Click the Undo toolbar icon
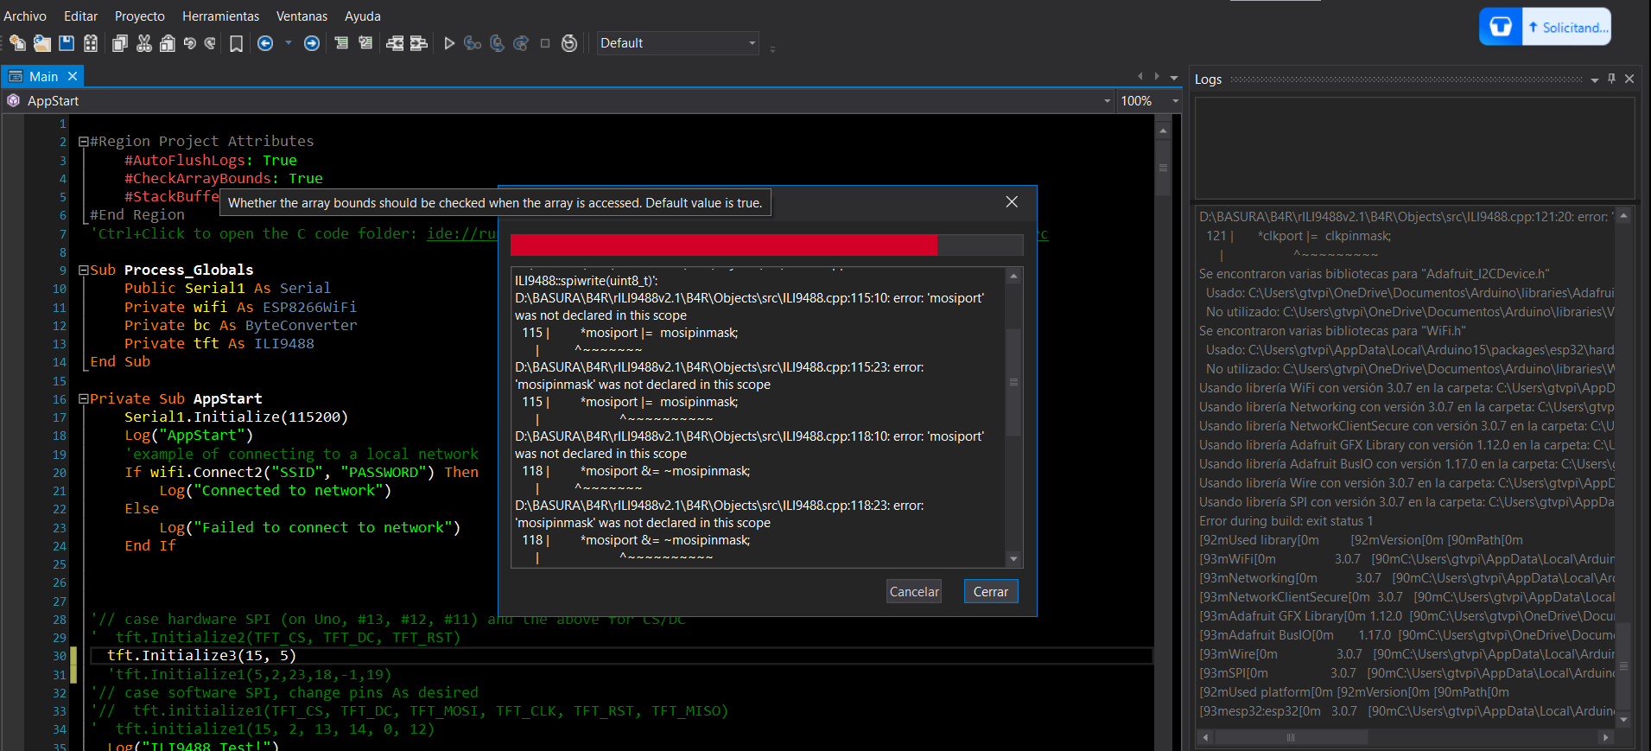1651x751 pixels. pyautogui.click(x=190, y=43)
